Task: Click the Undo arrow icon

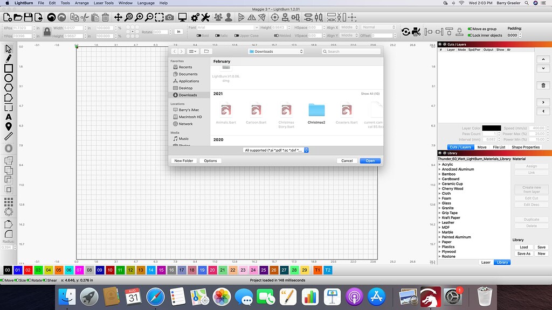Action: tap(51, 17)
